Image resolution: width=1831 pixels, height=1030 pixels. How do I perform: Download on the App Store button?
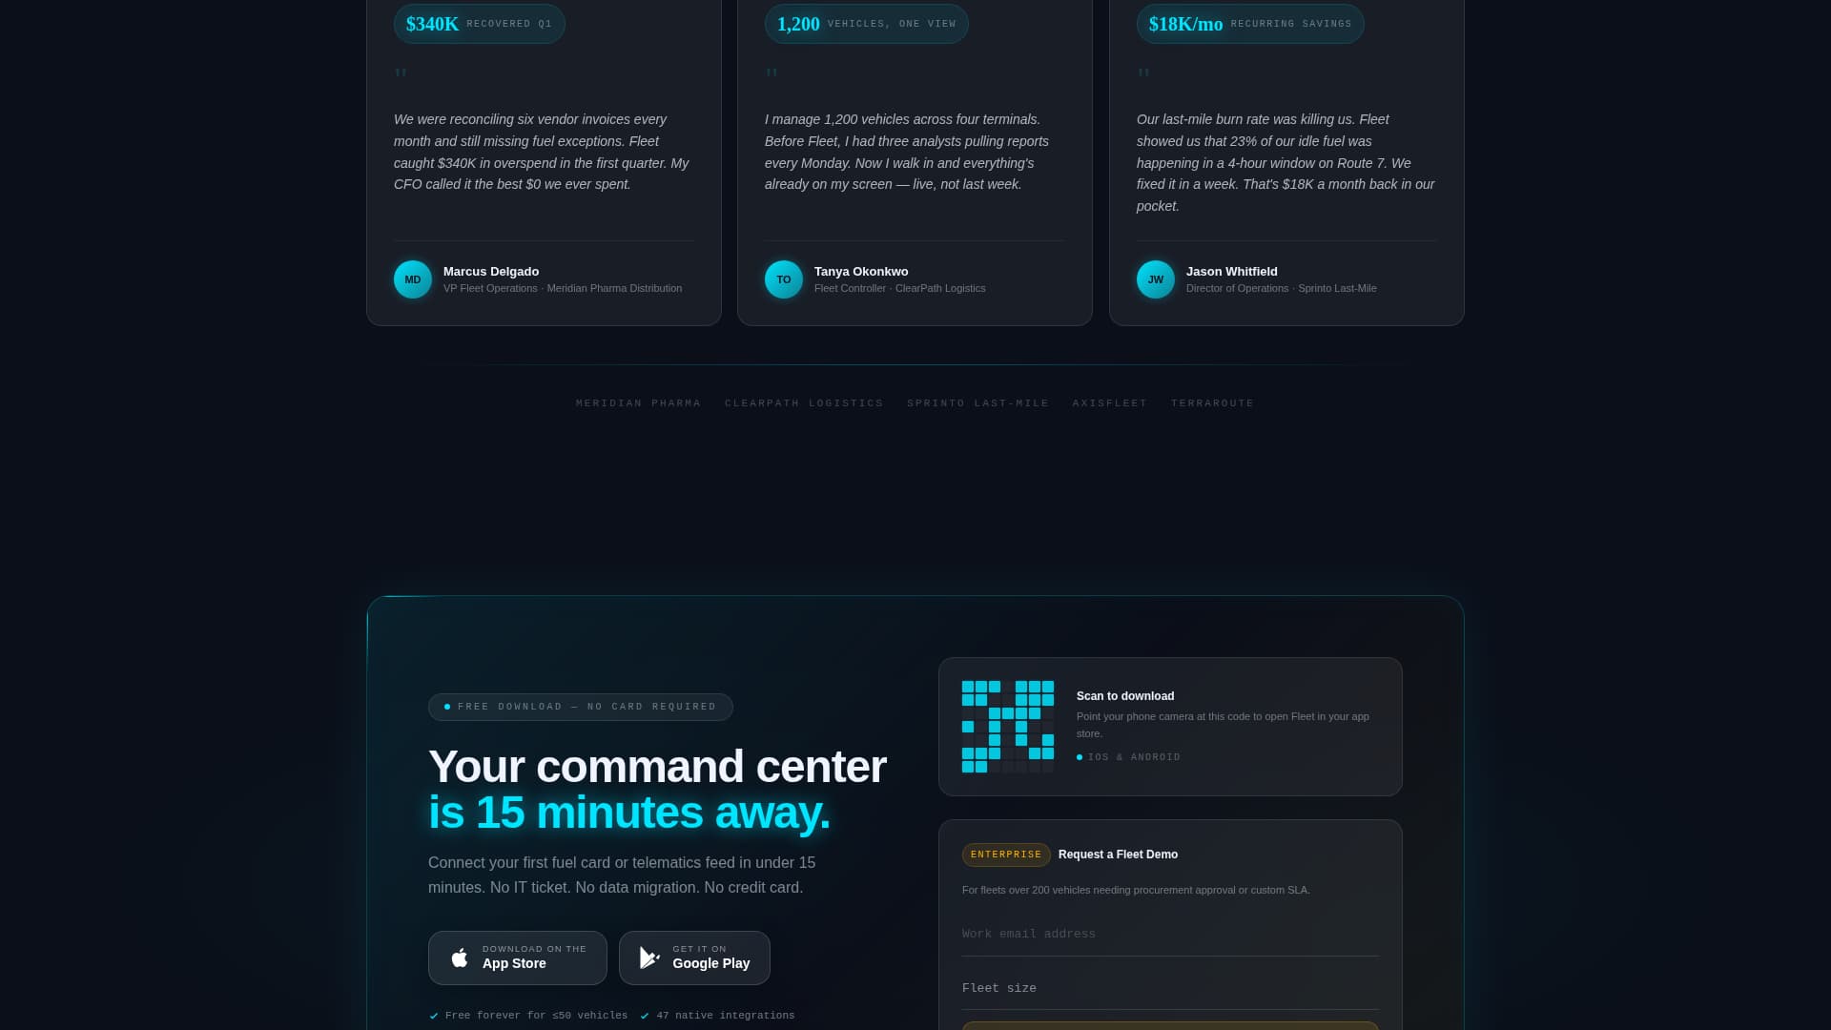(x=518, y=958)
